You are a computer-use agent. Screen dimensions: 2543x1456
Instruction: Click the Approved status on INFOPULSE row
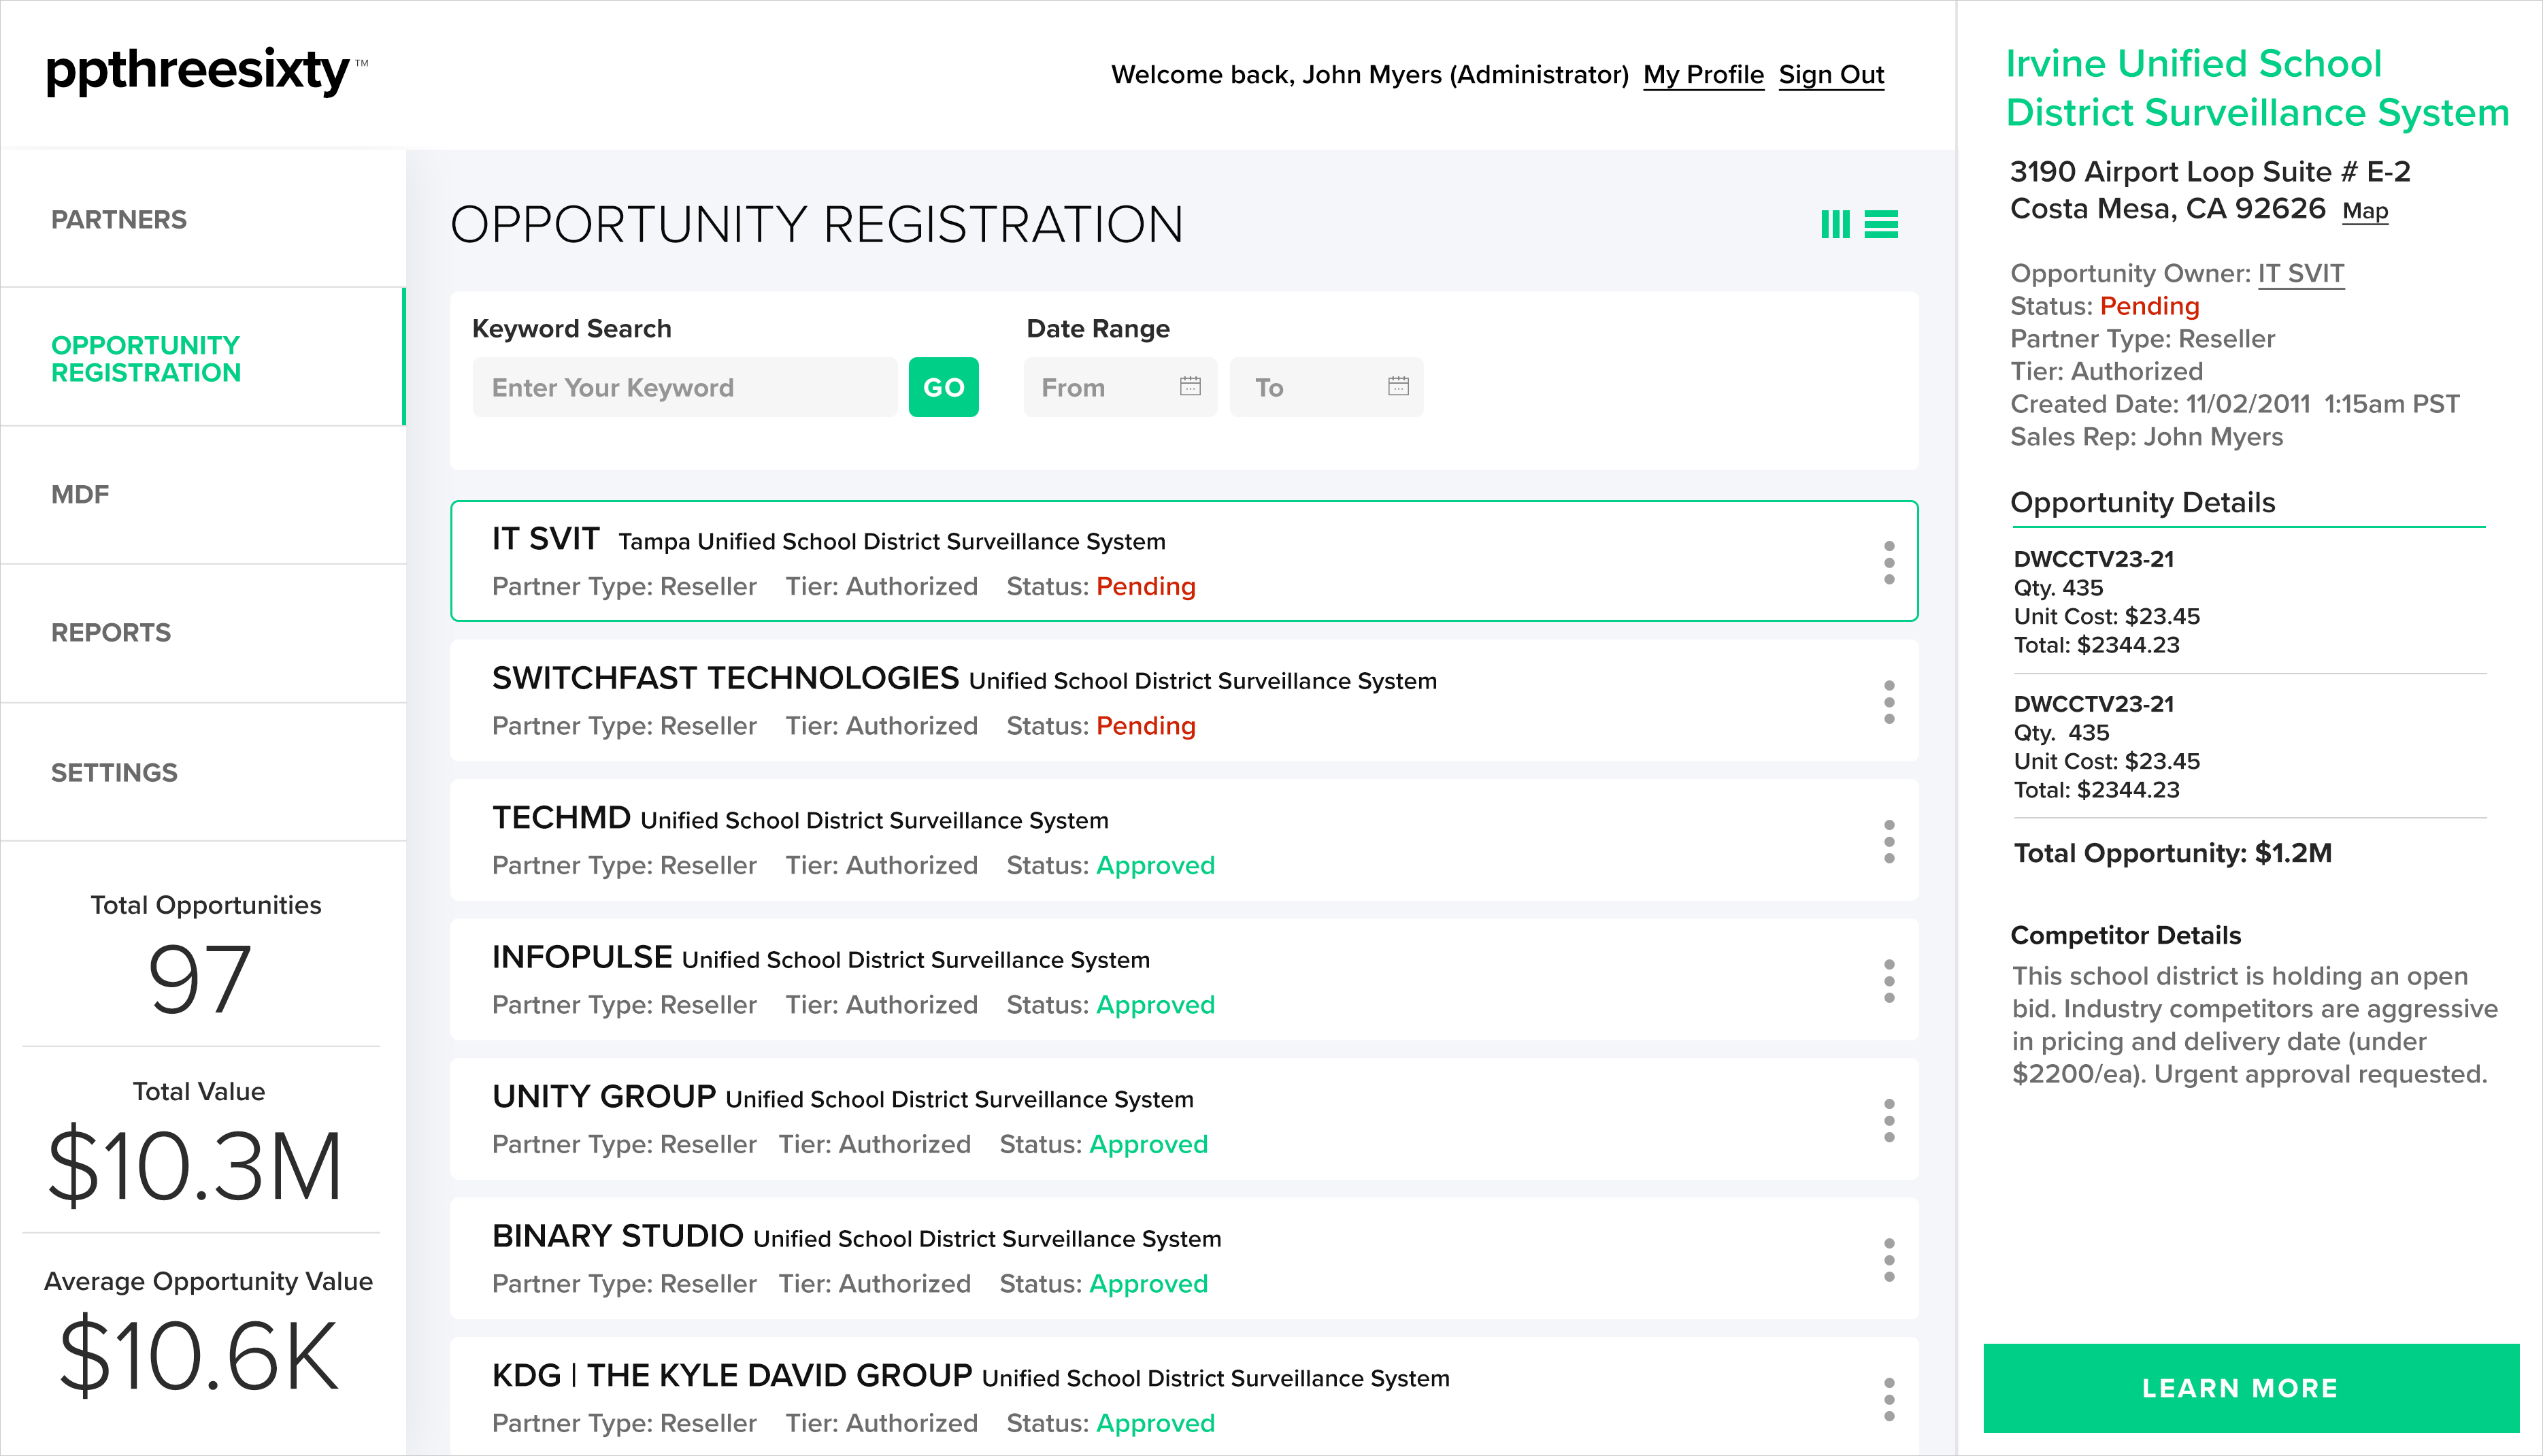coord(1156,1005)
